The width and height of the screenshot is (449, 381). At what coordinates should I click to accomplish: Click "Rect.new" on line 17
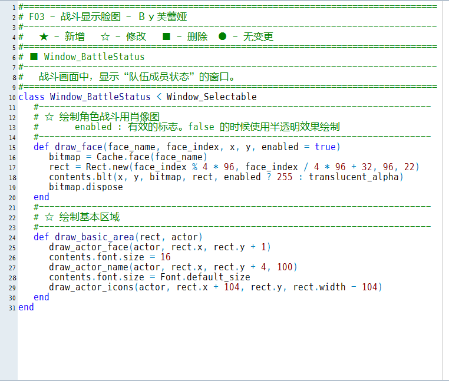pyautogui.click(x=107, y=167)
